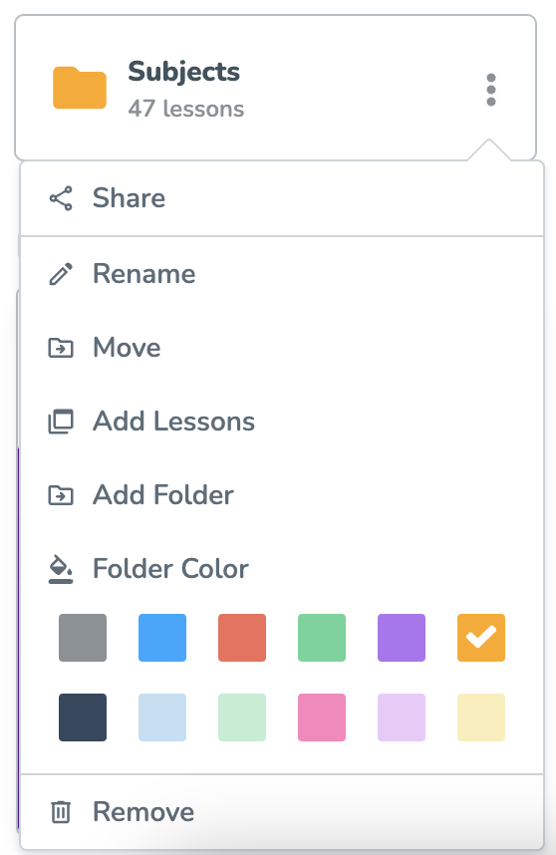Click the Move folder arrow icon
The image size is (556, 855).
pyautogui.click(x=61, y=348)
